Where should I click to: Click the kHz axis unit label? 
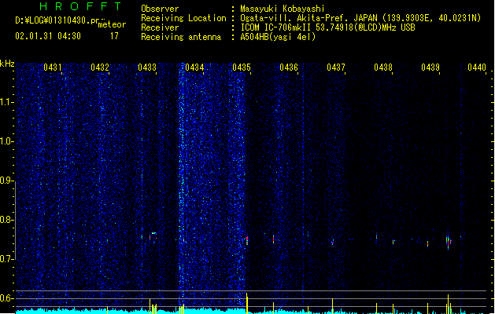pyautogui.click(x=7, y=64)
